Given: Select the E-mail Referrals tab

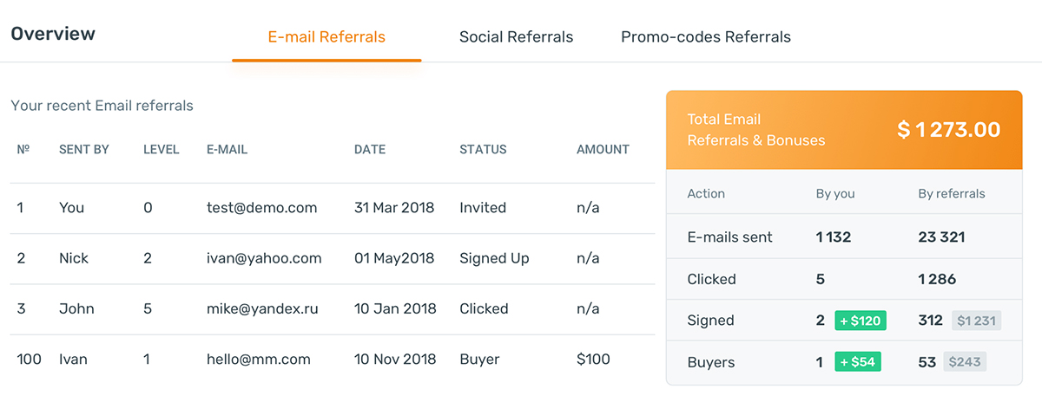Looking at the screenshot, I should (326, 37).
